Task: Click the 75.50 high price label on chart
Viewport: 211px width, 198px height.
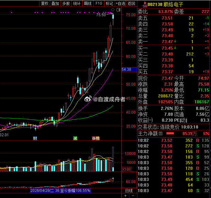Action: (x=101, y=15)
